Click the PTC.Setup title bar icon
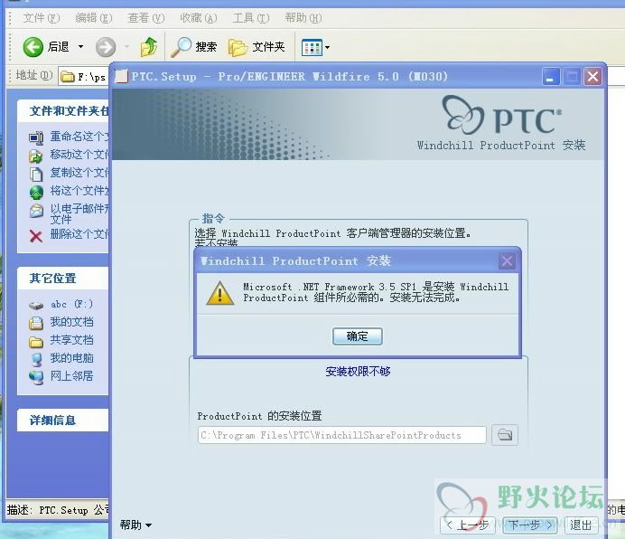Image resolution: width=625 pixels, height=539 pixels. pyautogui.click(x=121, y=76)
